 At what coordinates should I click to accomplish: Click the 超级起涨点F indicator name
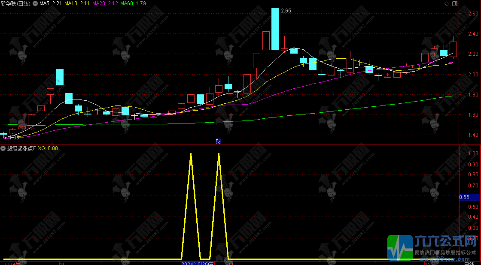point(21,148)
